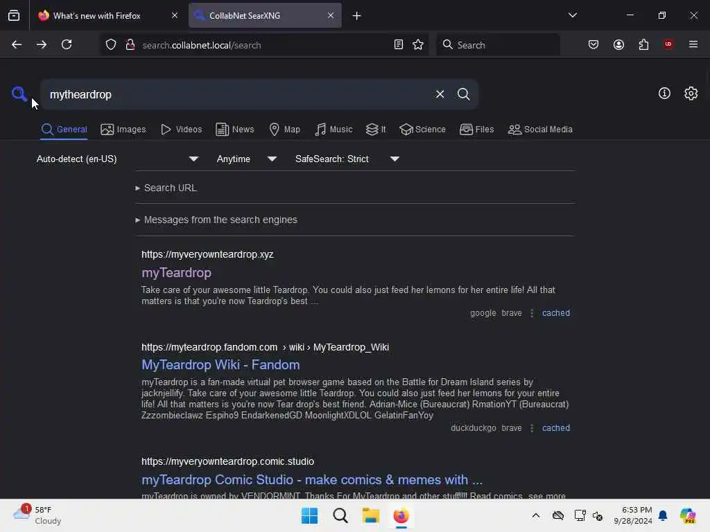Viewport: 710px width, 532px height.
Task: Open Firefox application menu
Action: click(693, 44)
